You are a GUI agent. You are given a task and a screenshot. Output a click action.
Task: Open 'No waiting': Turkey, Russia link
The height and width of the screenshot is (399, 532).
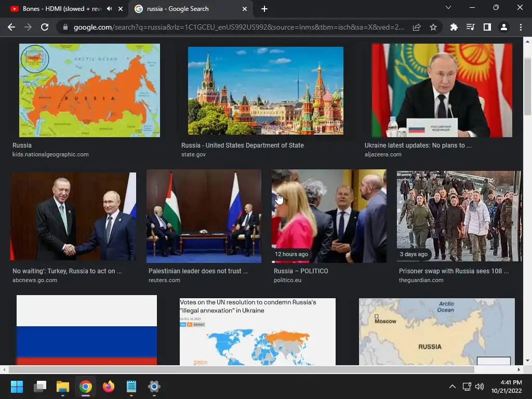[67, 271]
